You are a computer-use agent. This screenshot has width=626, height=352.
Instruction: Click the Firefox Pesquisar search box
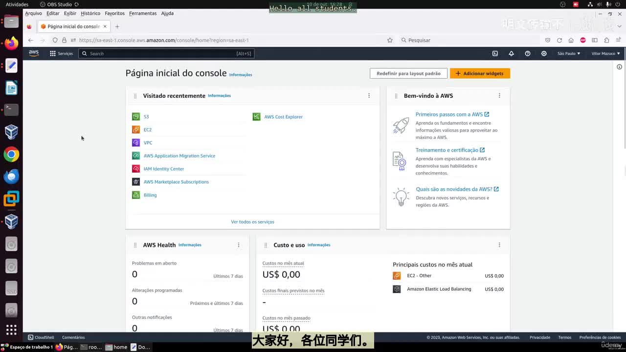tap(469, 40)
